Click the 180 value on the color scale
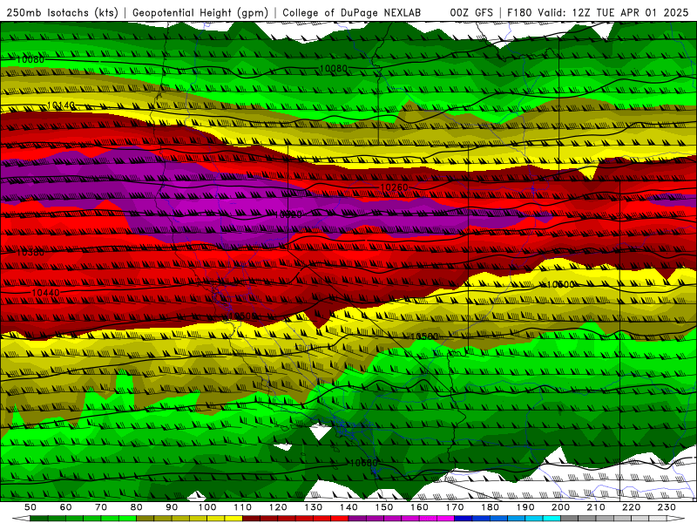Image resolution: width=697 pixels, height=523 pixels. (490, 507)
